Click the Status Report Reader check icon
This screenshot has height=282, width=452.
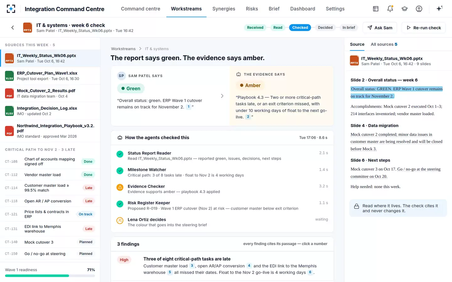(120, 154)
